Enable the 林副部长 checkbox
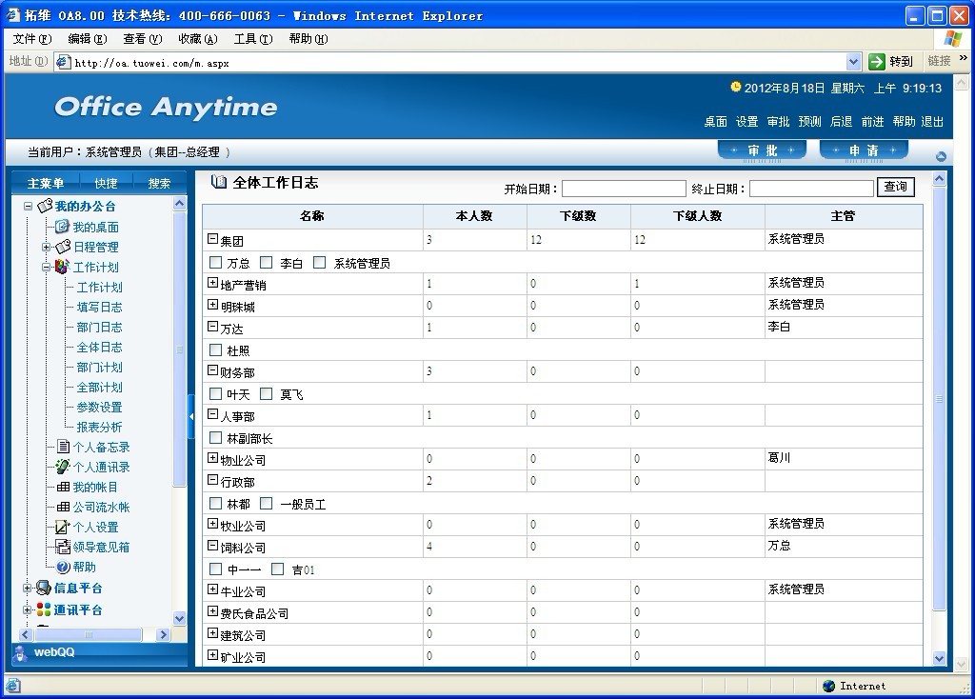 pyautogui.click(x=215, y=438)
